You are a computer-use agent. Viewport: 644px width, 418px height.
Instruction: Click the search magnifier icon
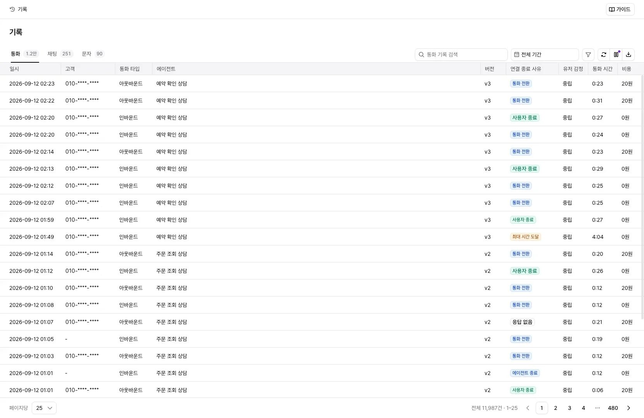421,55
